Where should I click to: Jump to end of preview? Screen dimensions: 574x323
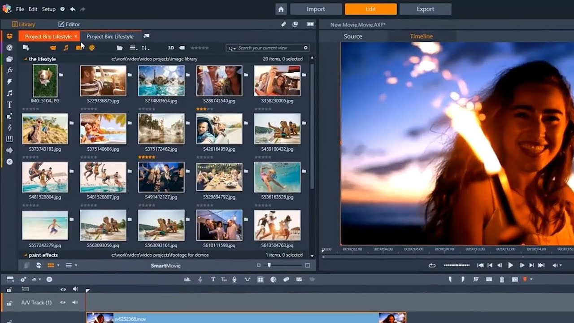[541, 266]
